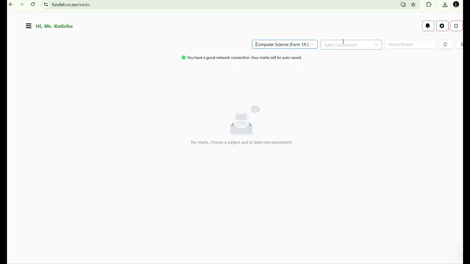Viewport: 470px width, 264px height.
Task: Open the Select Assessment dropdown
Action: [351, 45]
